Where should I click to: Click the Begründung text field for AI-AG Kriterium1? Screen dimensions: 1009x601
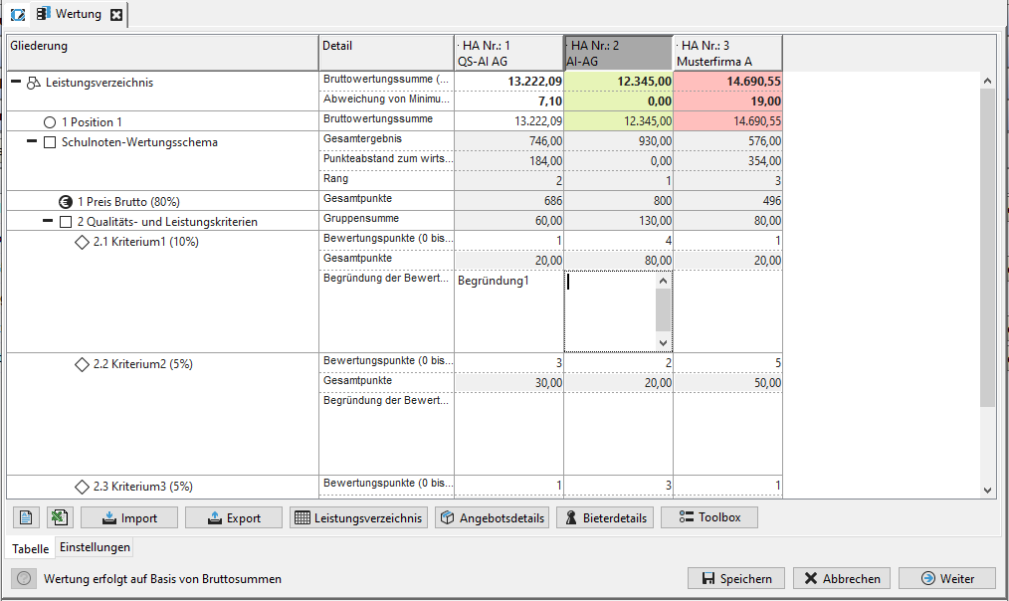(611, 311)
